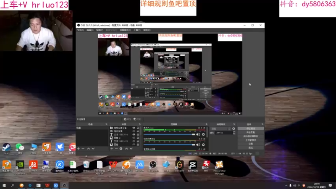336x189 pixels.
Task: Adjust the microphone/Aux volume slider
Action: (x=169, y=134)
